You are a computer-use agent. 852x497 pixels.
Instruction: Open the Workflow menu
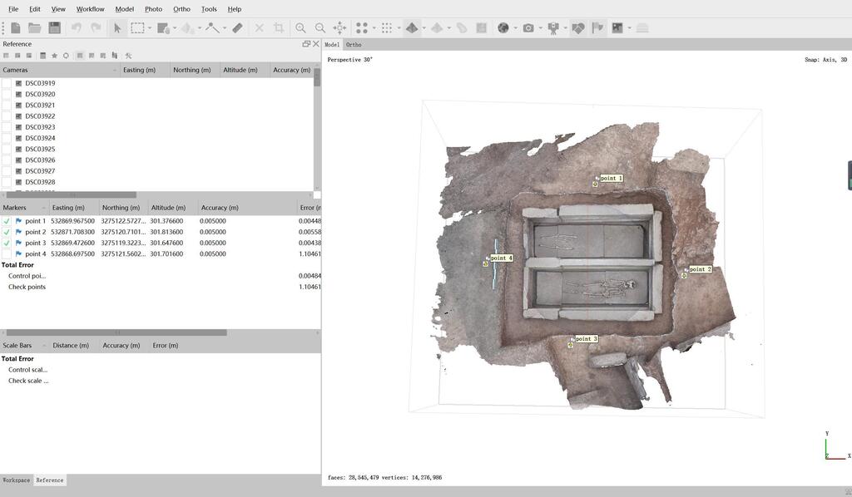(x=90, y=9)
